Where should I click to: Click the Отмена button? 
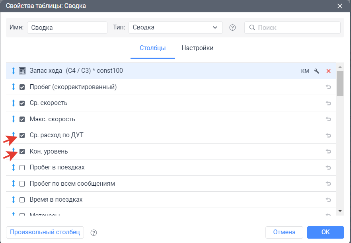[x=284, y=232]
